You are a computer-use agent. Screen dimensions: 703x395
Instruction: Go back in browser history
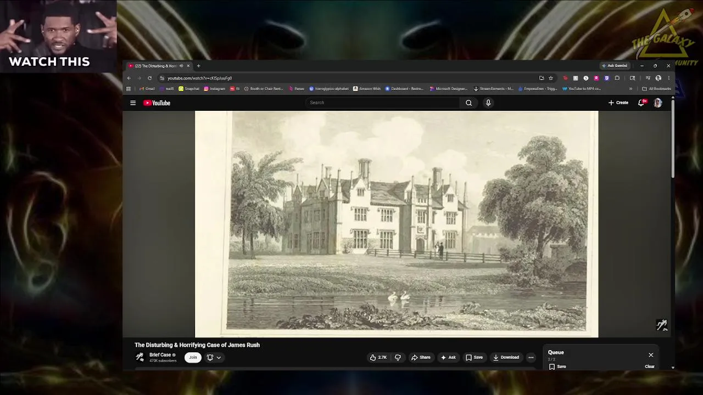(x=129, y=78)
